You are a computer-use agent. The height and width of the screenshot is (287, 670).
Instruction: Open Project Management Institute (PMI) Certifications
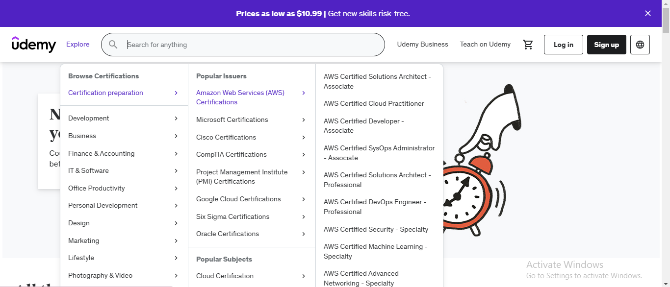[252, 177]
